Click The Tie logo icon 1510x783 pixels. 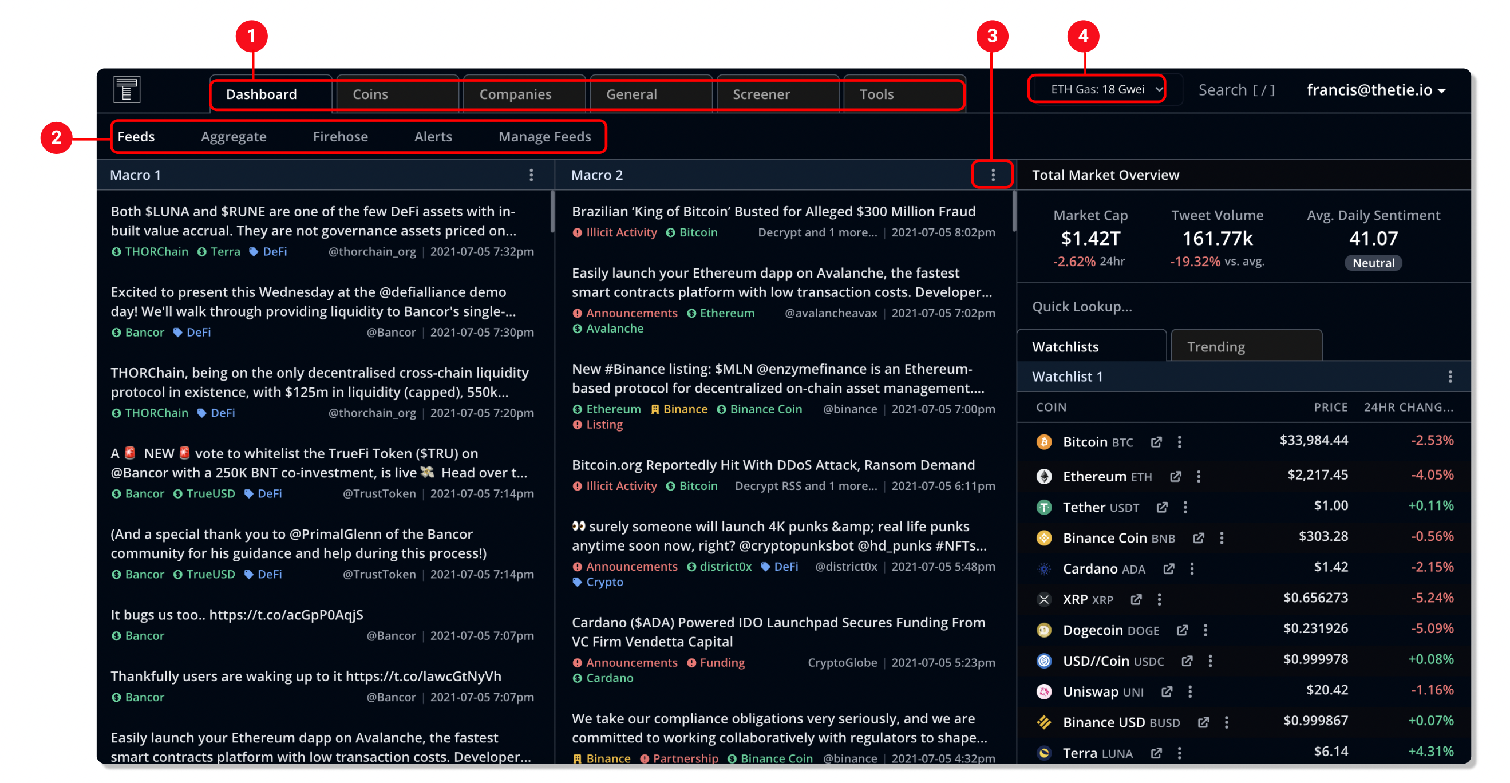click(x=127, y=90)
